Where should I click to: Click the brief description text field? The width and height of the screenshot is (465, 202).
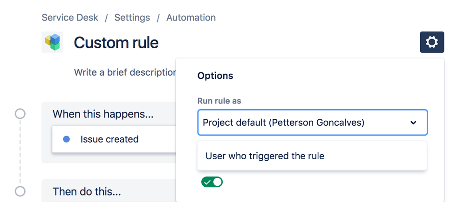point(125,73)
